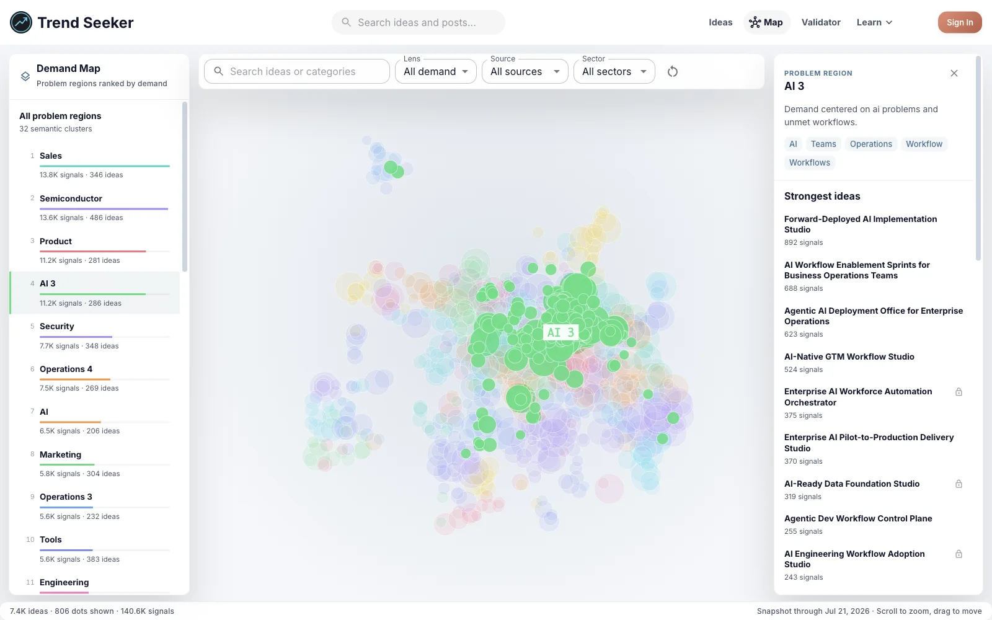Select the Tools problem region
The width and height of the screenshot is (992, 620).
click(95, 549)
